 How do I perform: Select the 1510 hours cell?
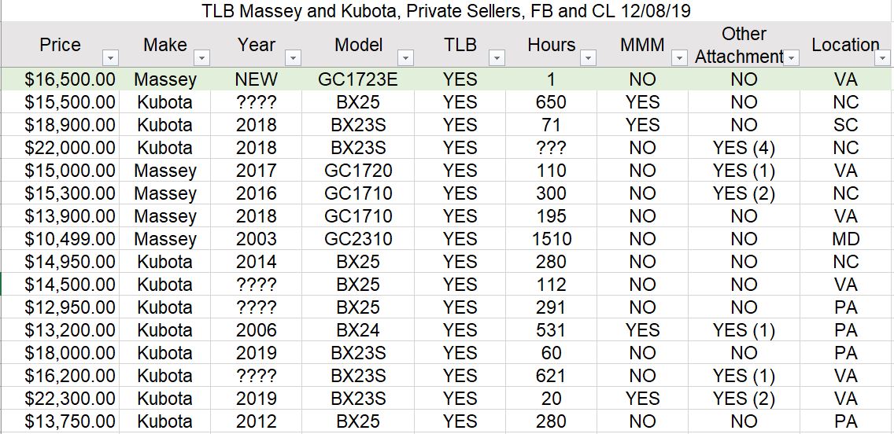click(552, 239)
